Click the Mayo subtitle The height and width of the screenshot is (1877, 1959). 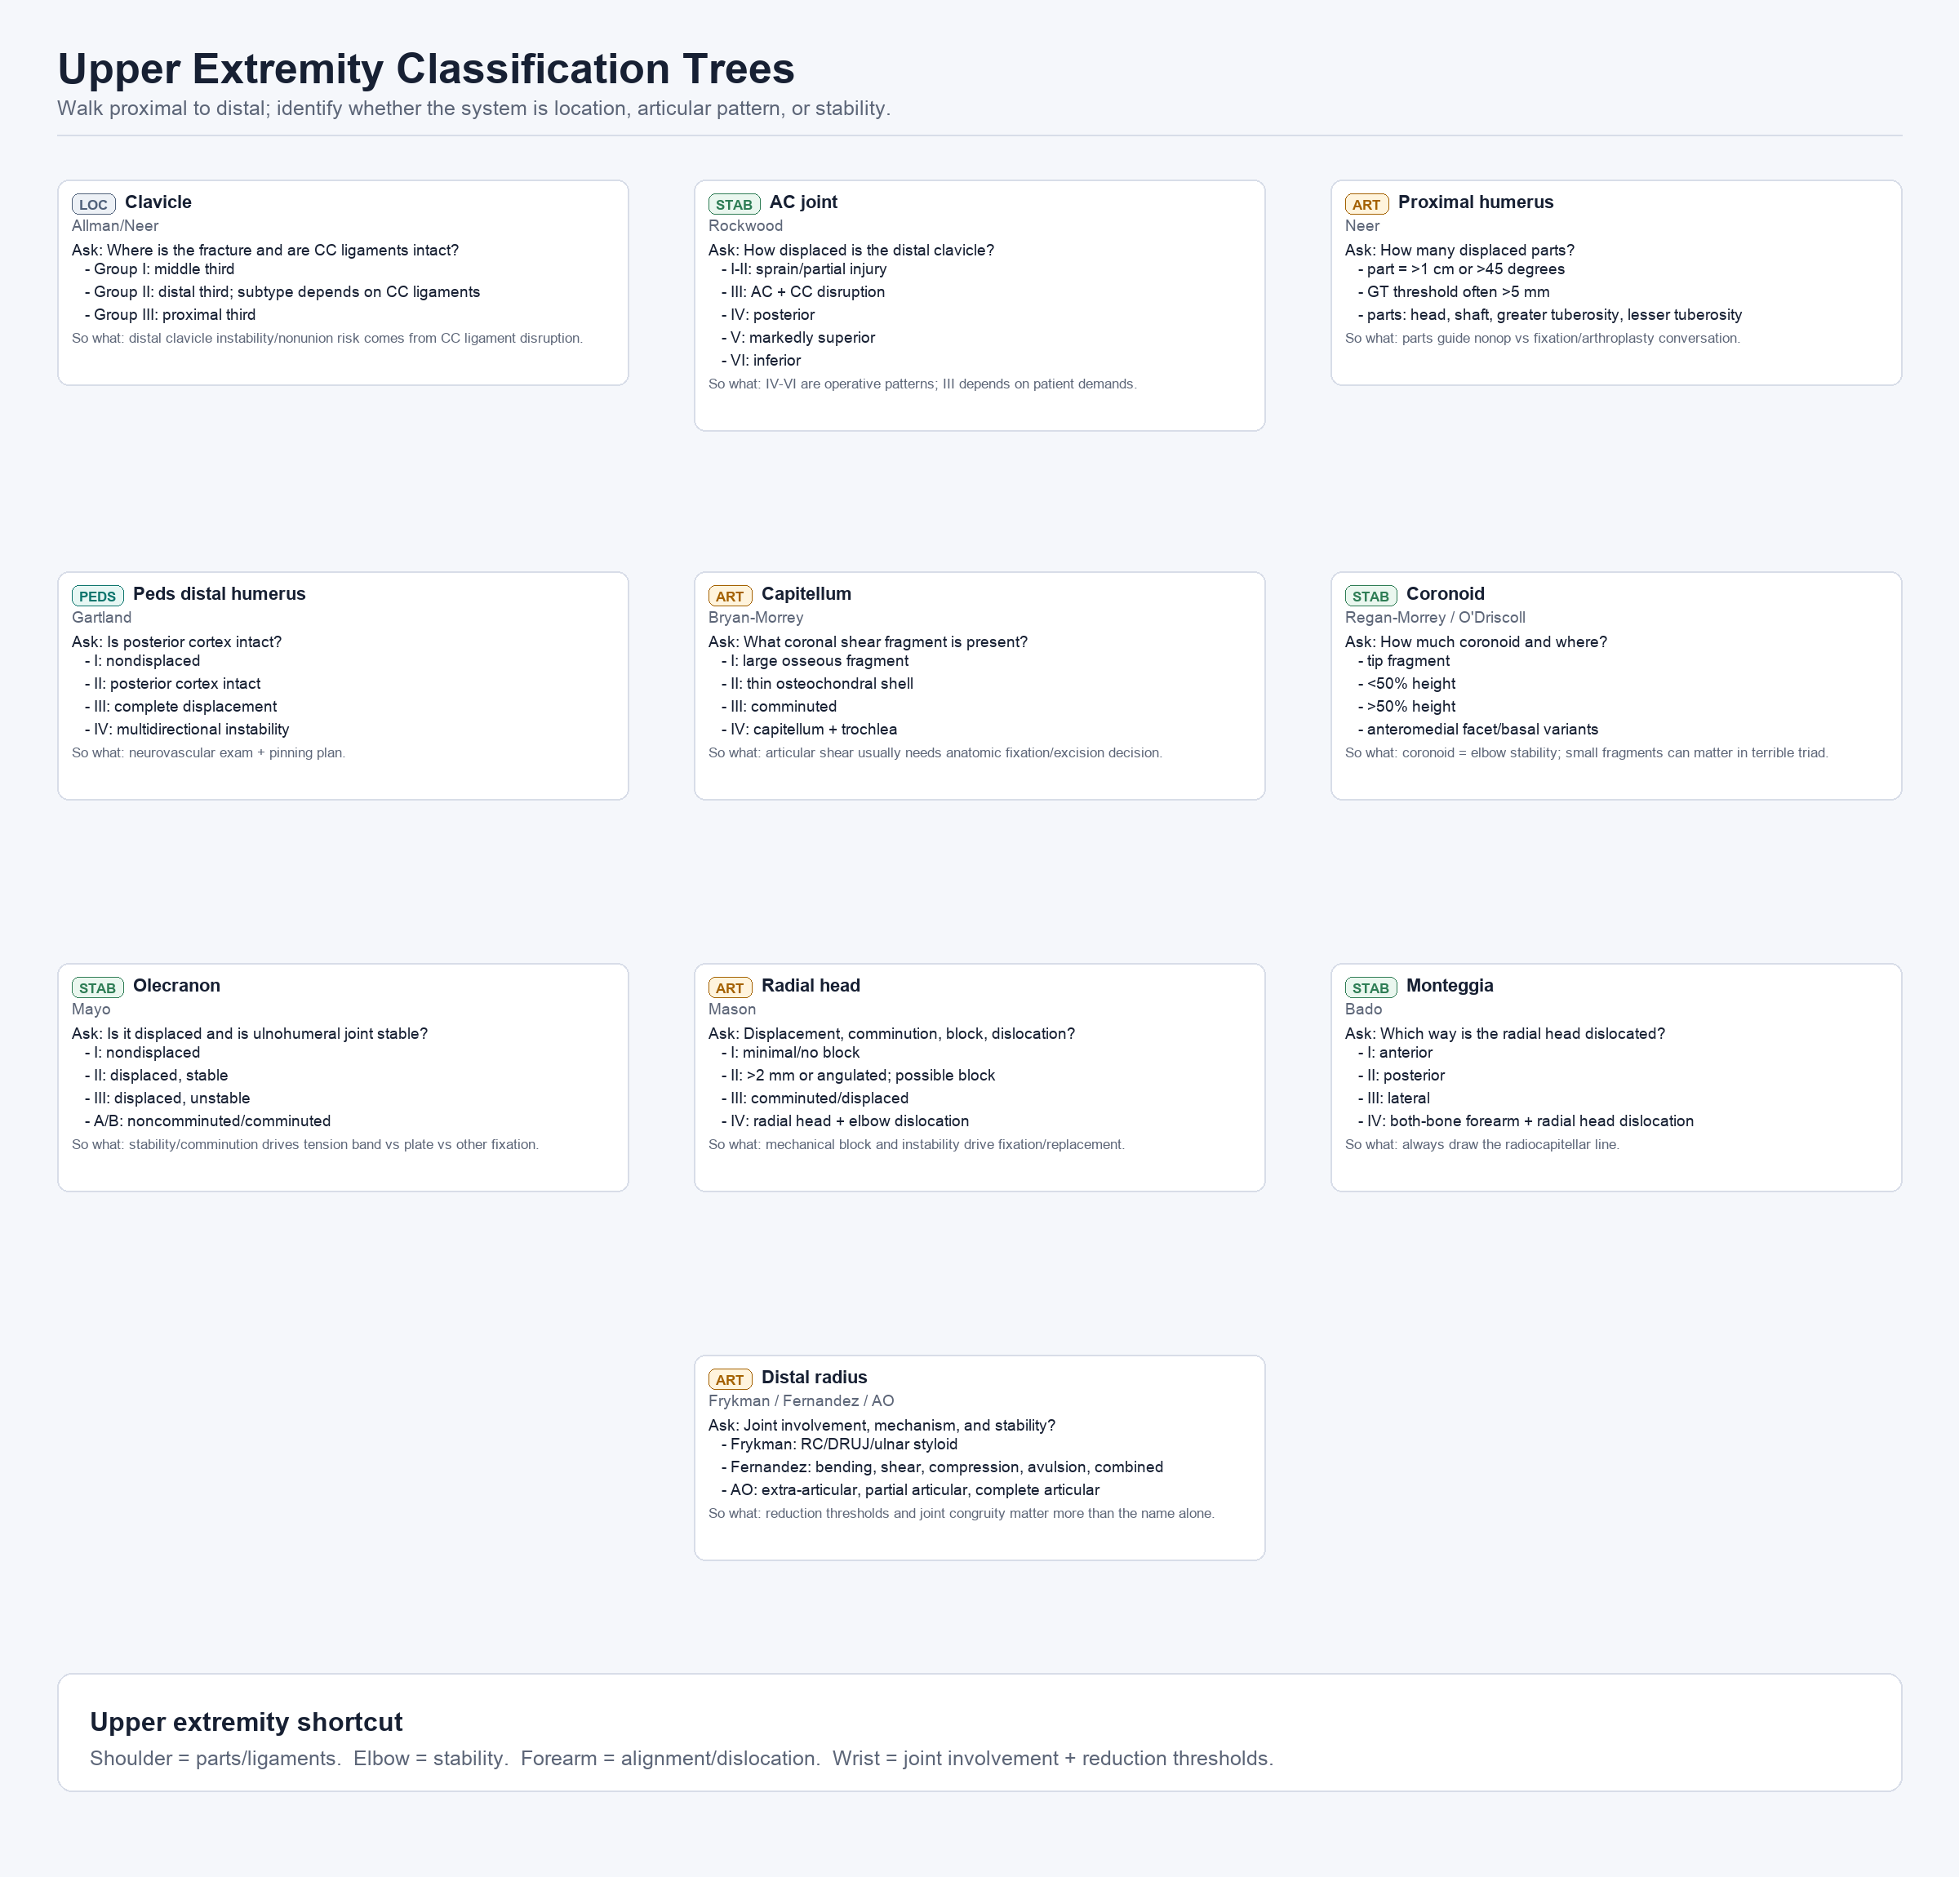point(91,1009)
